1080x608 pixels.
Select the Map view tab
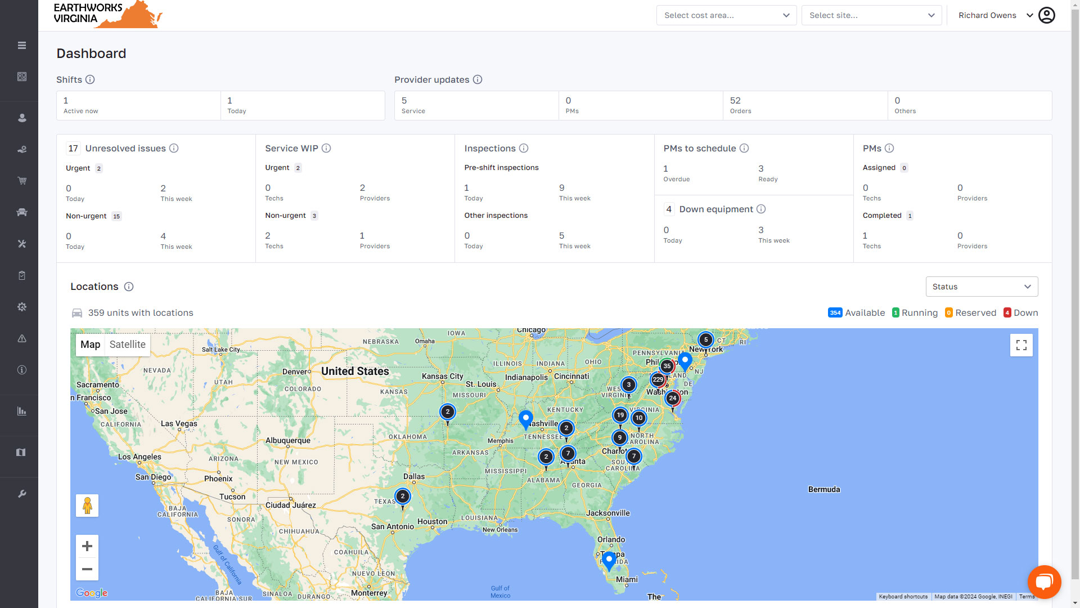point(90,345)
